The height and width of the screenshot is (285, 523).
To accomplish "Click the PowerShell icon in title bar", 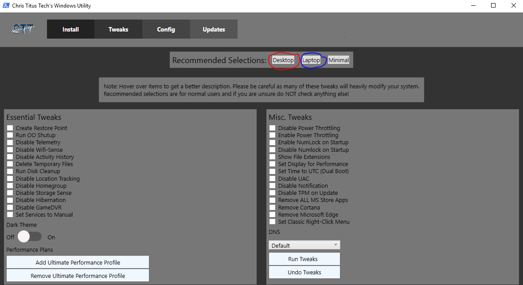I will point(6,5).
